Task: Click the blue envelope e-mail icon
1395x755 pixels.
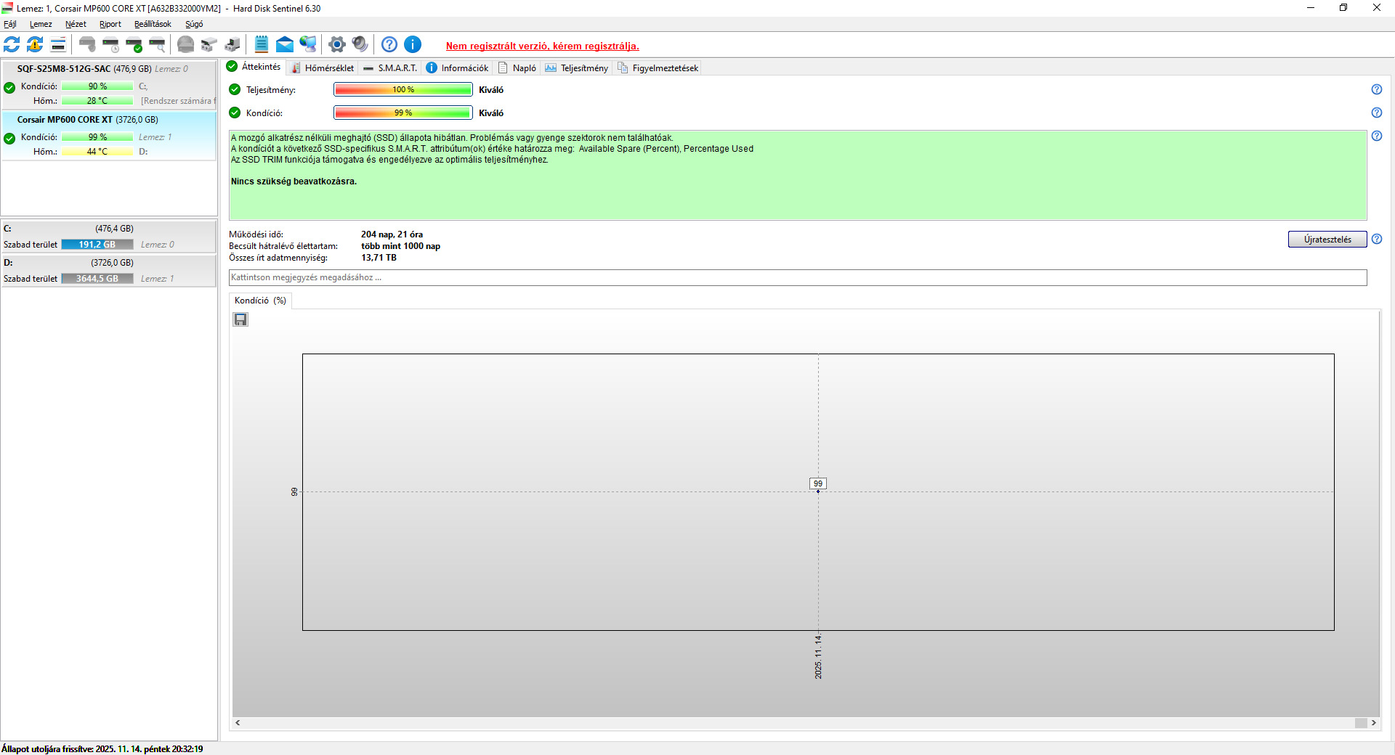Action: pos(285,44)
